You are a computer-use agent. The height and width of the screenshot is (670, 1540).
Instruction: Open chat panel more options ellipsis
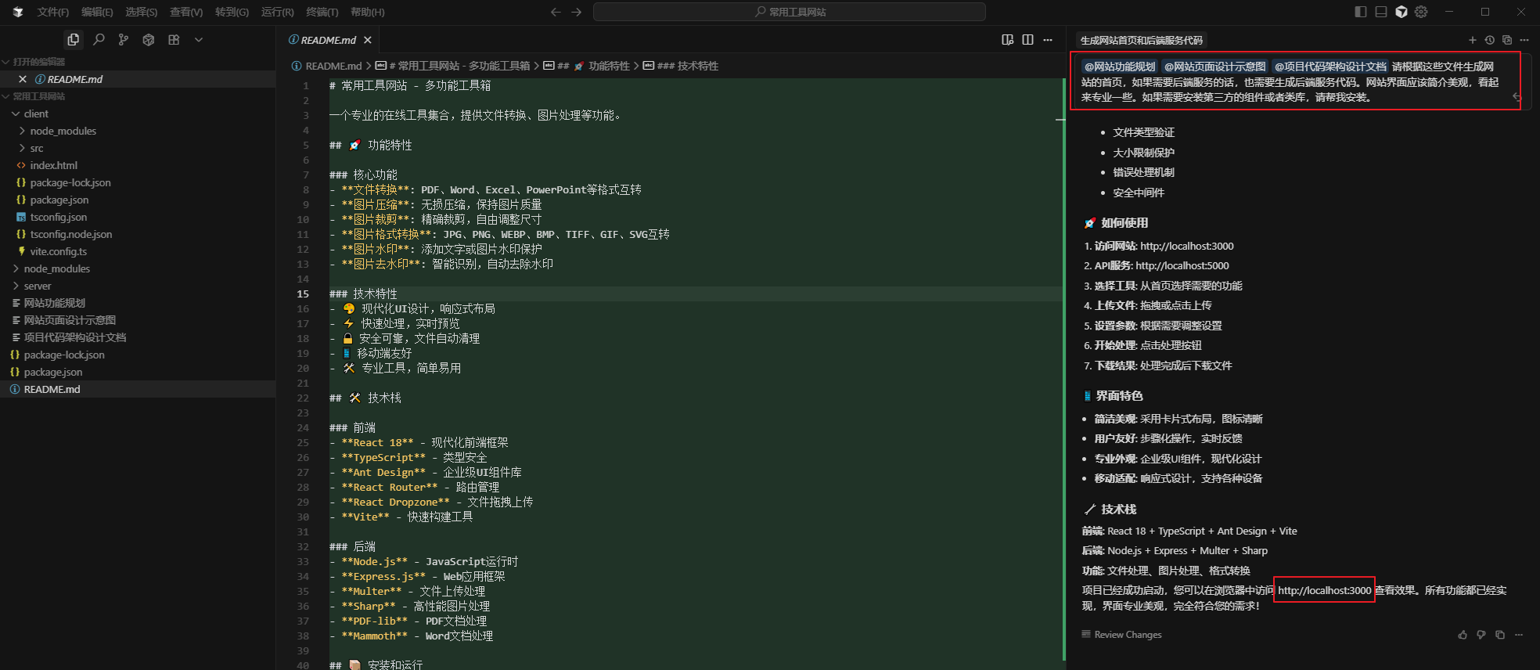pyautogui.click(x=1524, y=40)
